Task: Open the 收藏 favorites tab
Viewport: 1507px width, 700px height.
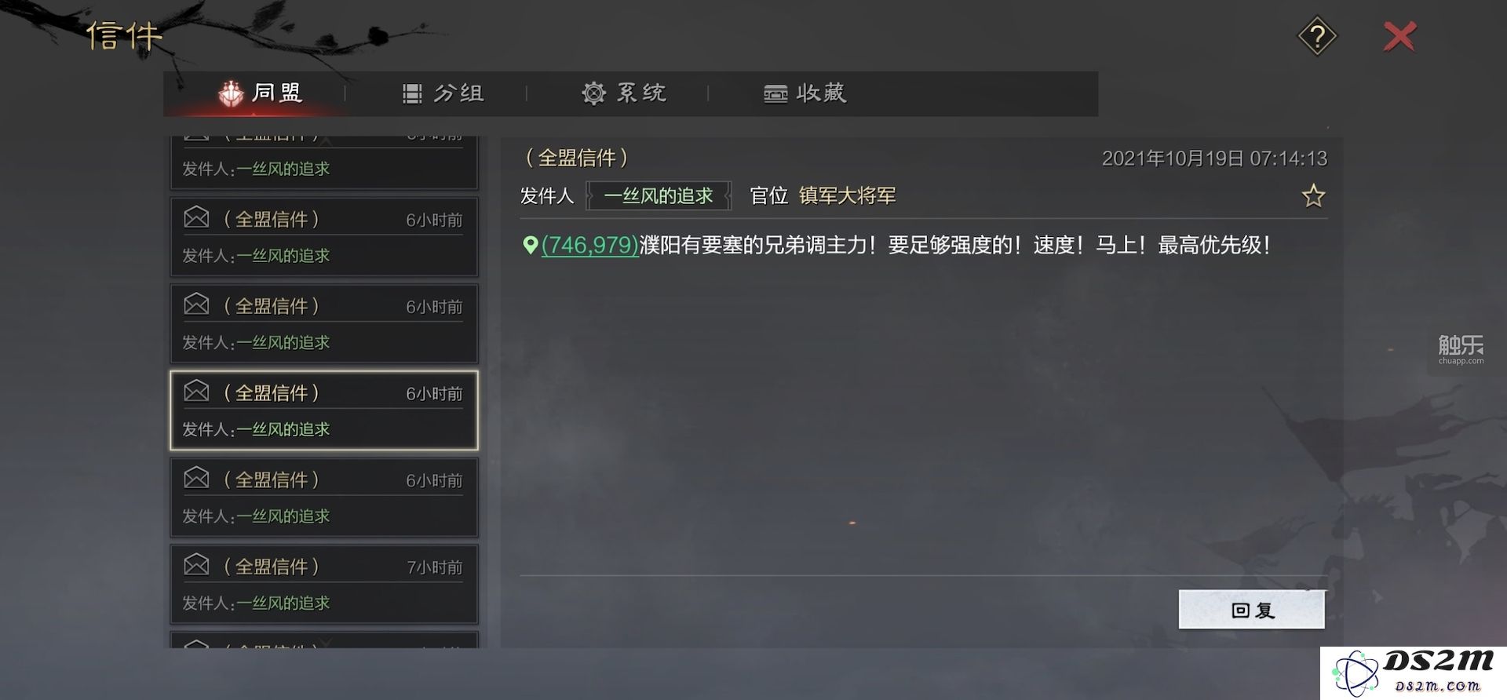Action: (x=805, y=93)
